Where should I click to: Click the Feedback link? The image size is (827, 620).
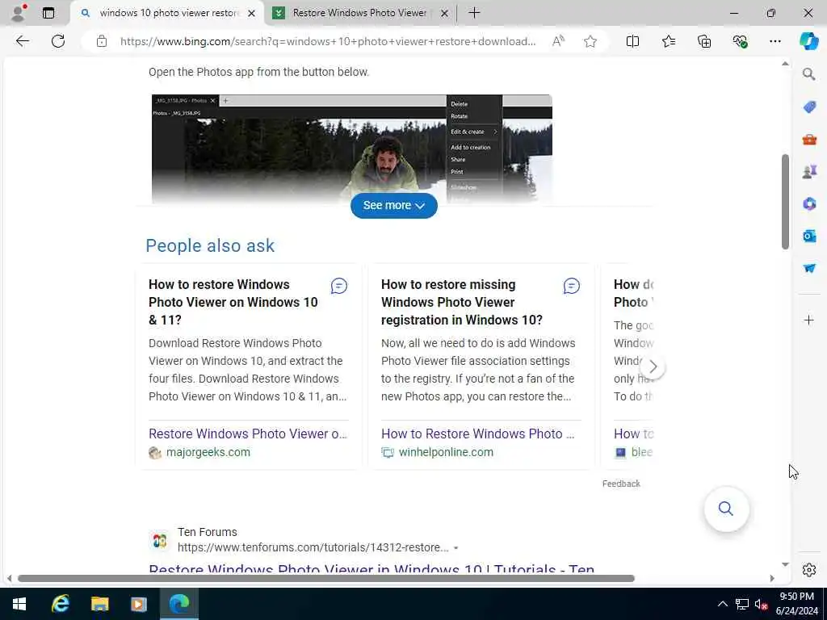coord(621,484)
